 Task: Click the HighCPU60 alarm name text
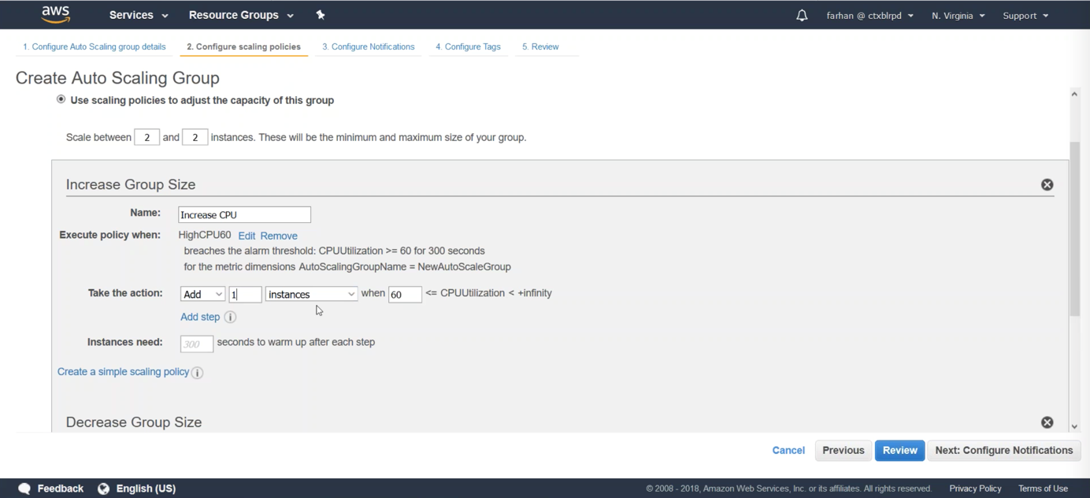[x=205, y=235]
